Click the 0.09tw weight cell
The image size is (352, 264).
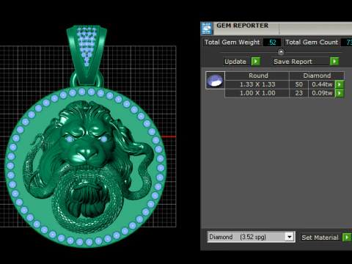point(322,93)
